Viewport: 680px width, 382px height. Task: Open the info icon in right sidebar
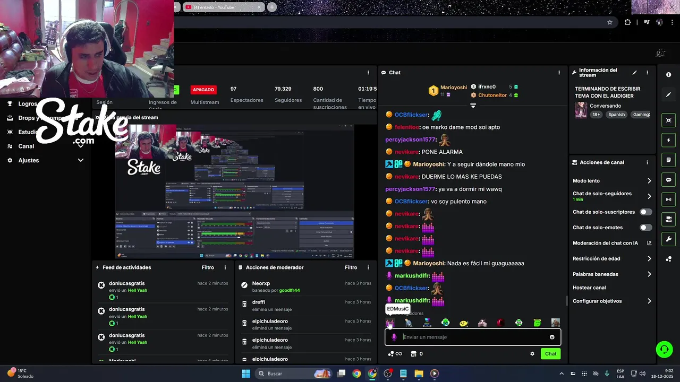click(x=668, y=75)
